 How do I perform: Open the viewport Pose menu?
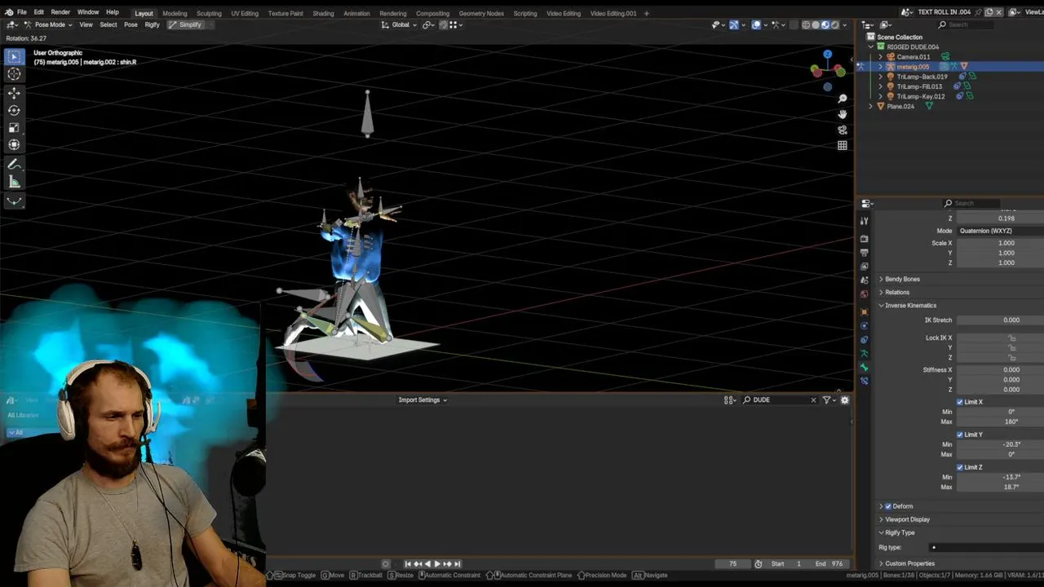pos(130,24)
